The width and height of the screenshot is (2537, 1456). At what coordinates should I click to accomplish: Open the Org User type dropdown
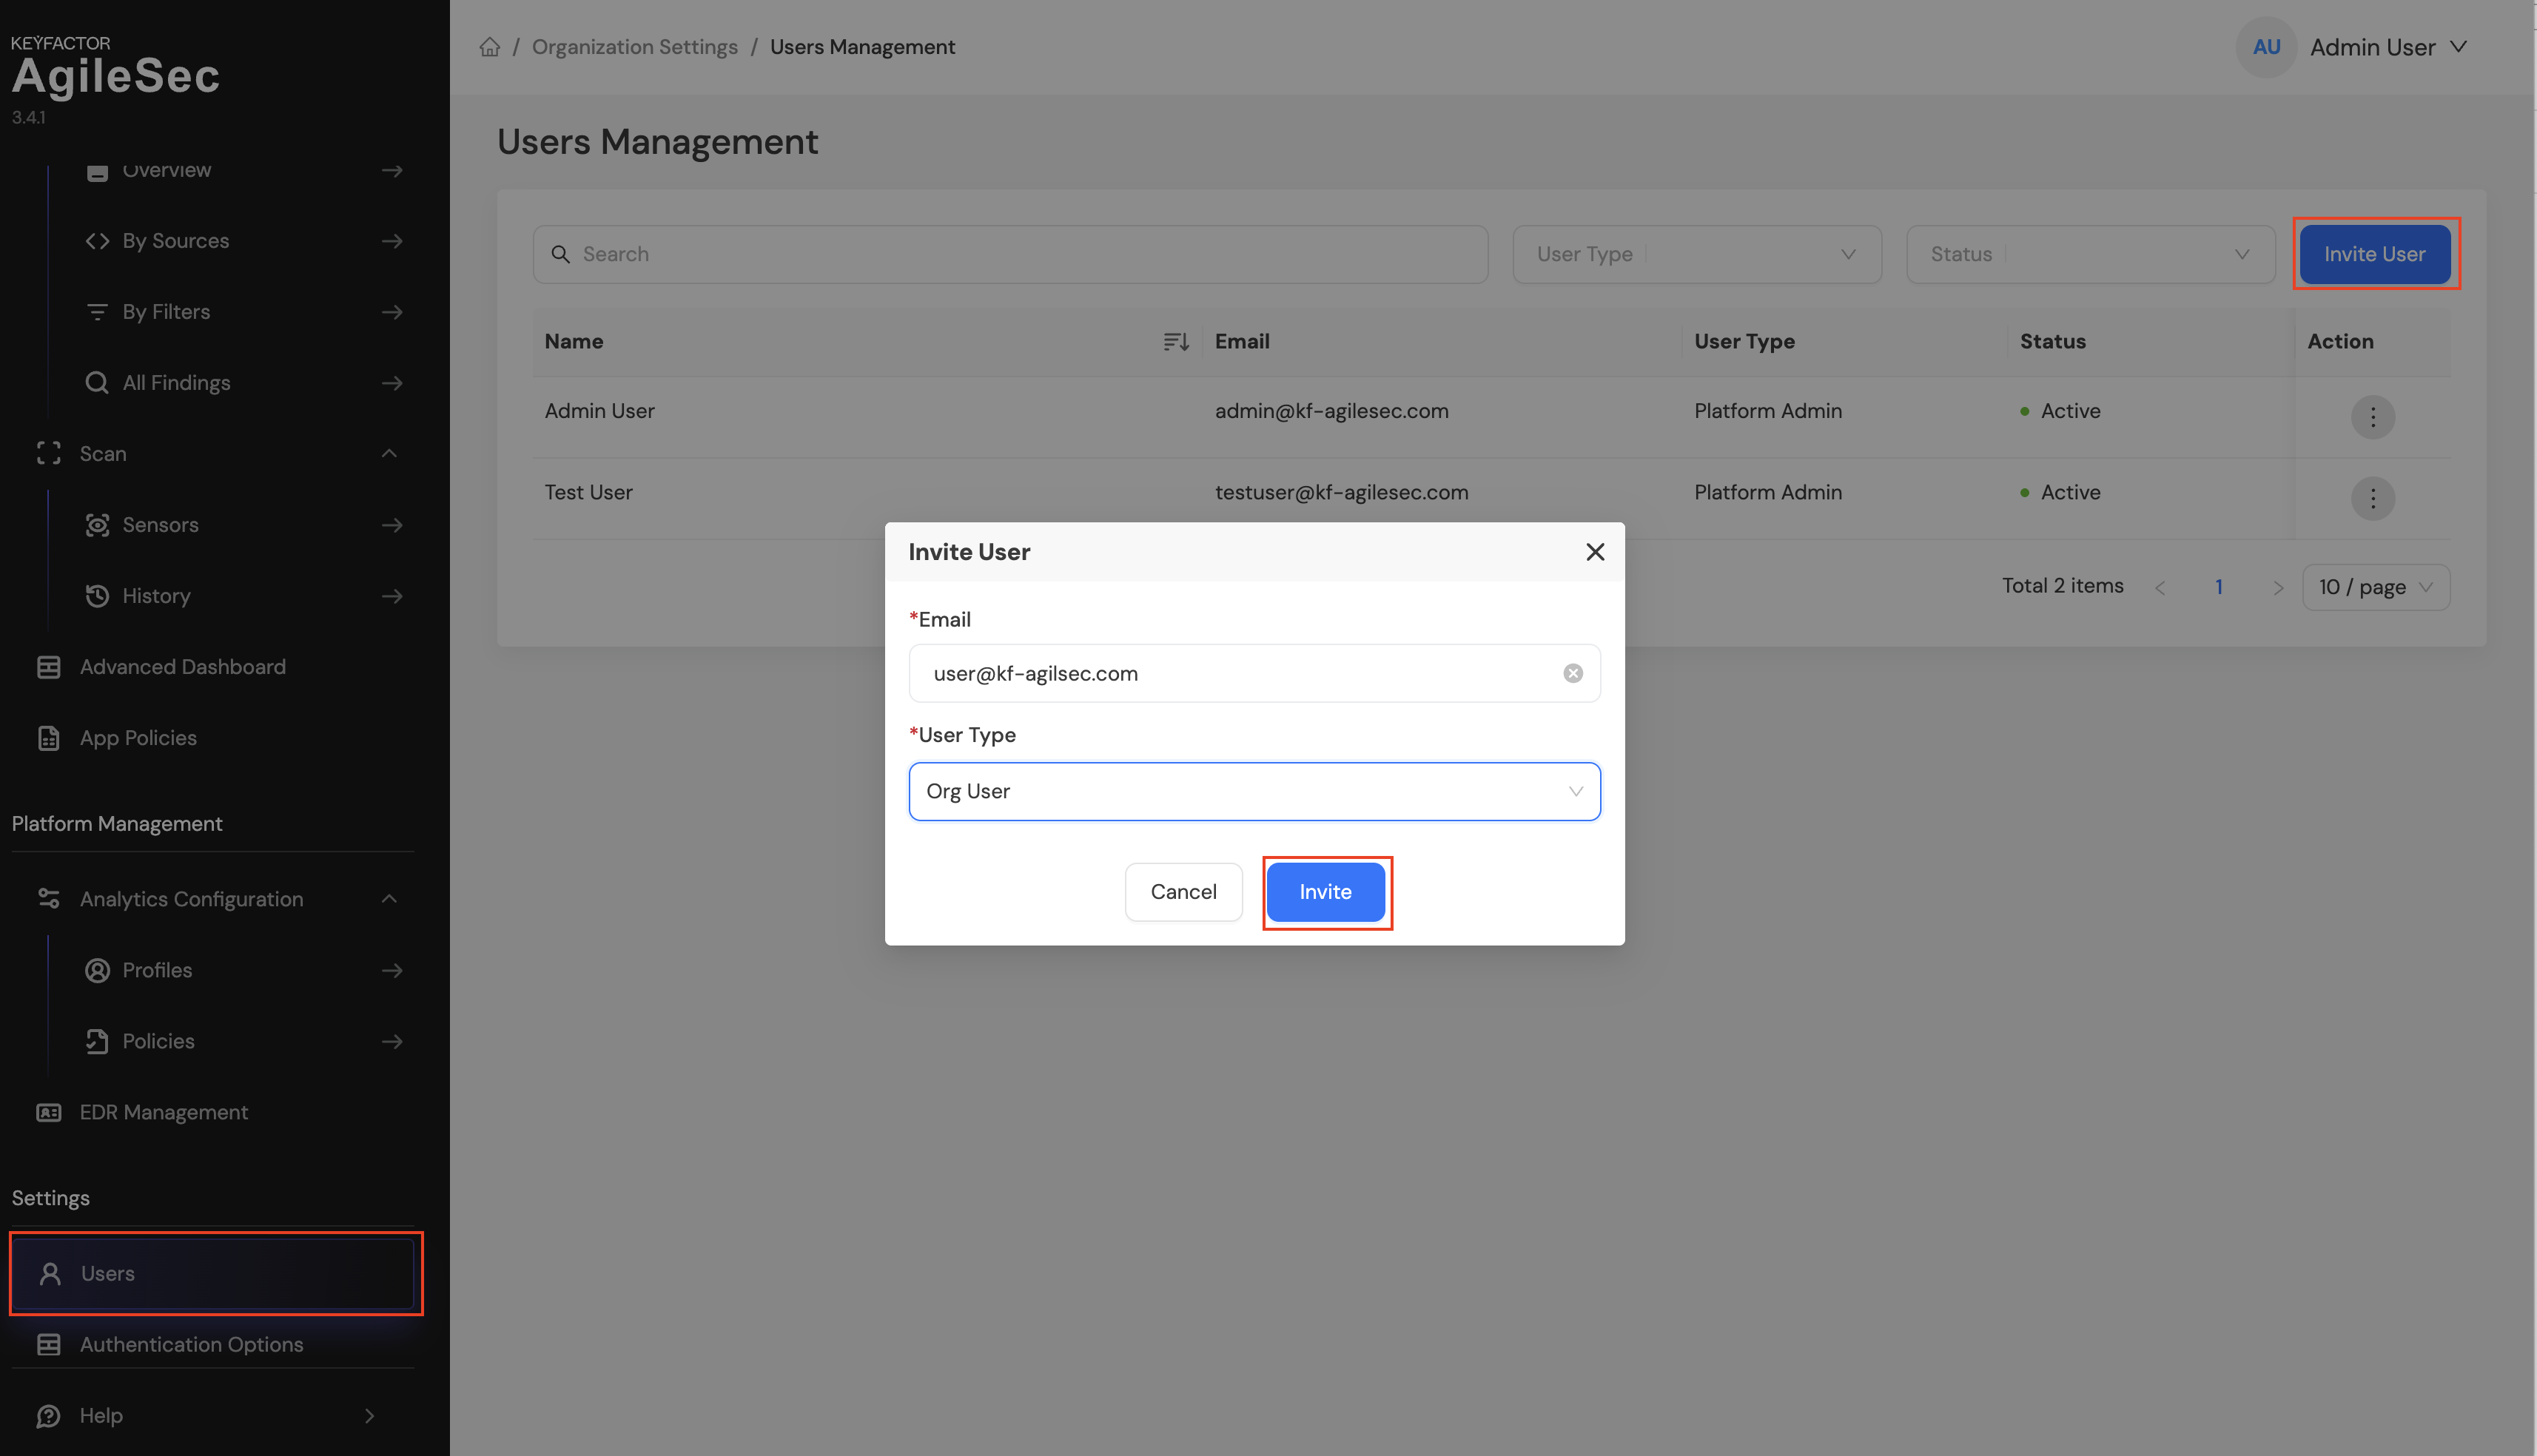(1254, 791)
